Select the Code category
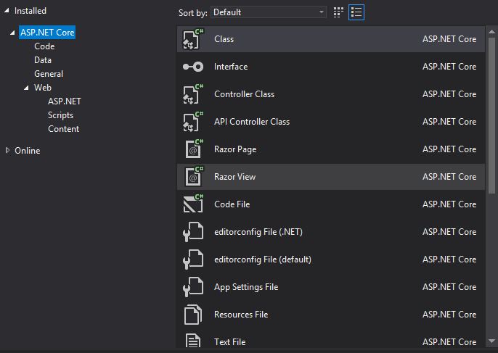The height and width of the screenshot is (353, 498). (x=44, y=46)
